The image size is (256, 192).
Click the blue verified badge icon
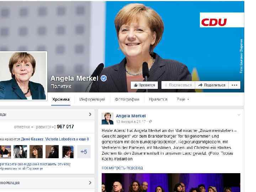pyautogui.click(x=103, y=78)
